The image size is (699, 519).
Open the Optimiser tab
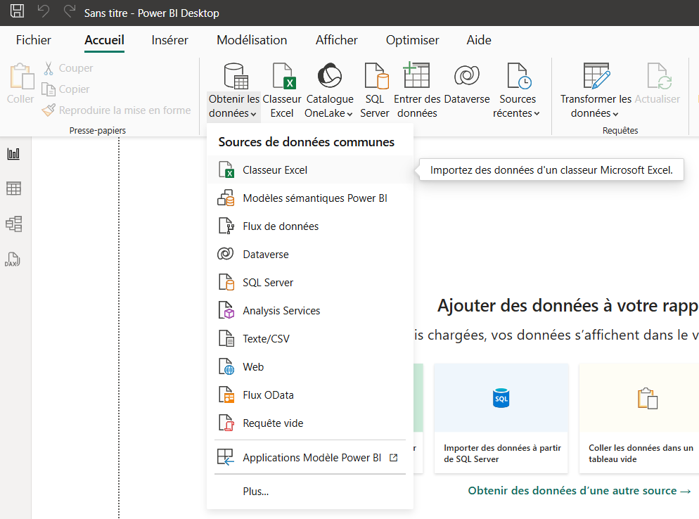[x=412, y=40]
